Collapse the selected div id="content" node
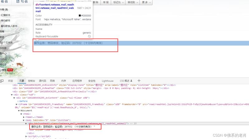249x139 pixels. pos(26,123)
